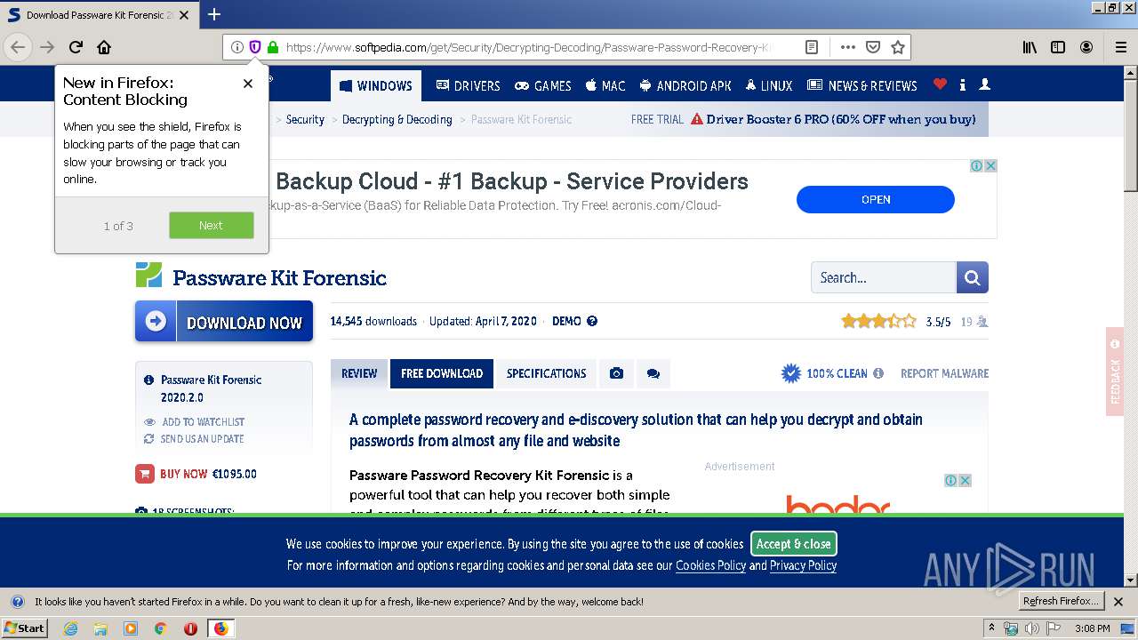The width and height of the screenshot is (1138, 640).
Task: Open ad info icon on Backup Cloud ad
Action: (976, 165)
